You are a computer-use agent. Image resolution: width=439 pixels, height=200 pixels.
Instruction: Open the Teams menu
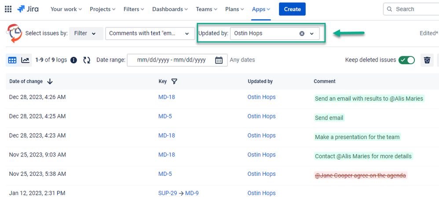(207, 9)
